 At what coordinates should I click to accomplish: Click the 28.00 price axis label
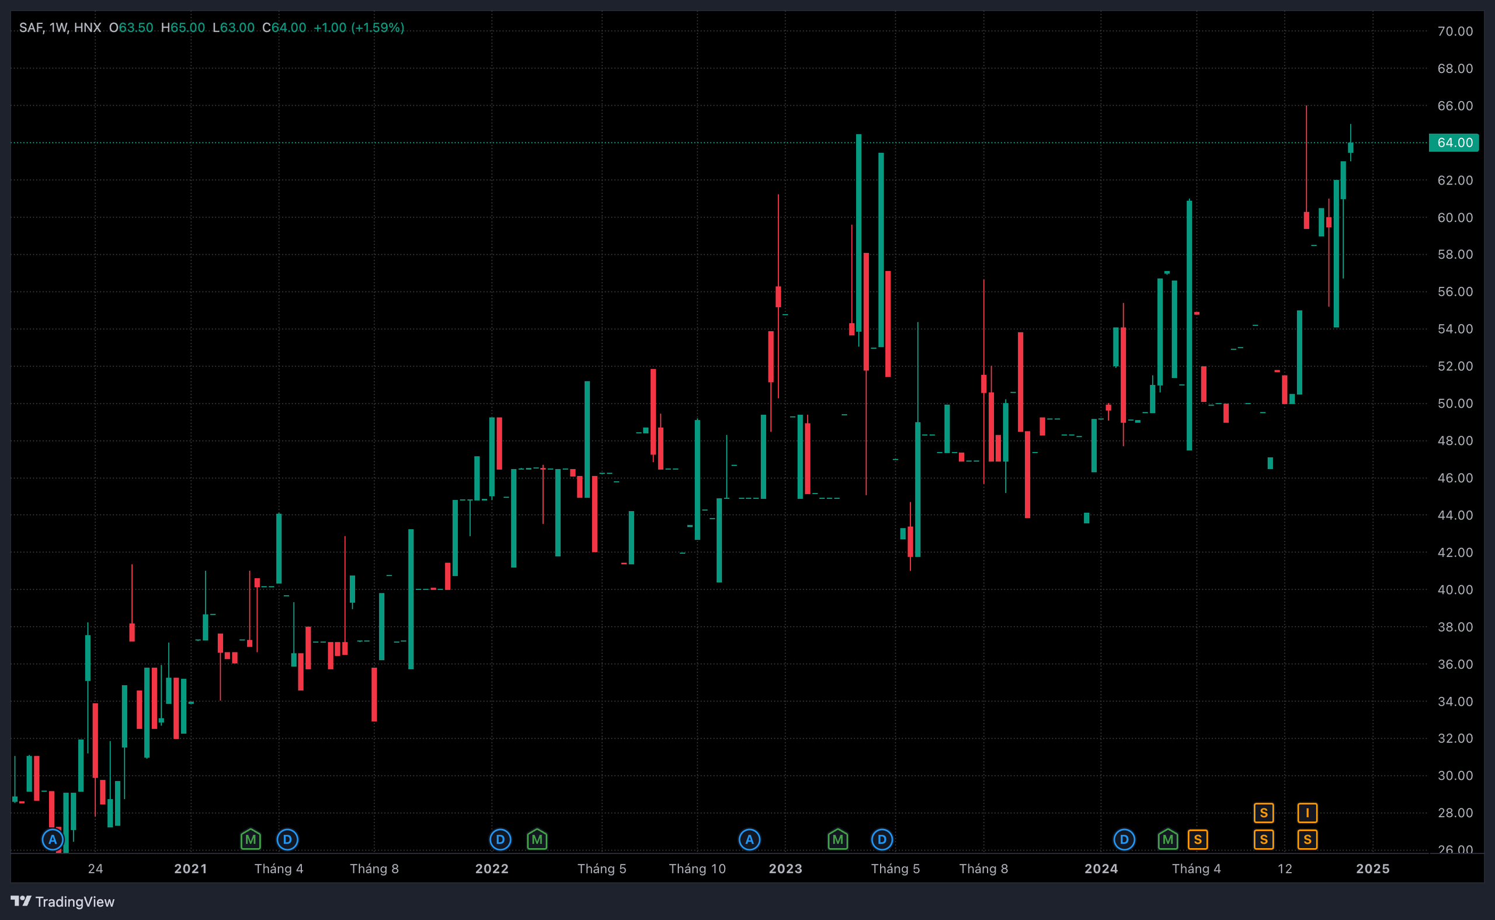(1455, 813)
